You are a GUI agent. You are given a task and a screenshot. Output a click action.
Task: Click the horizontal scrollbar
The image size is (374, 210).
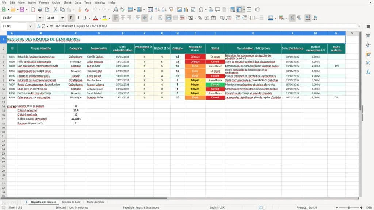84,198
